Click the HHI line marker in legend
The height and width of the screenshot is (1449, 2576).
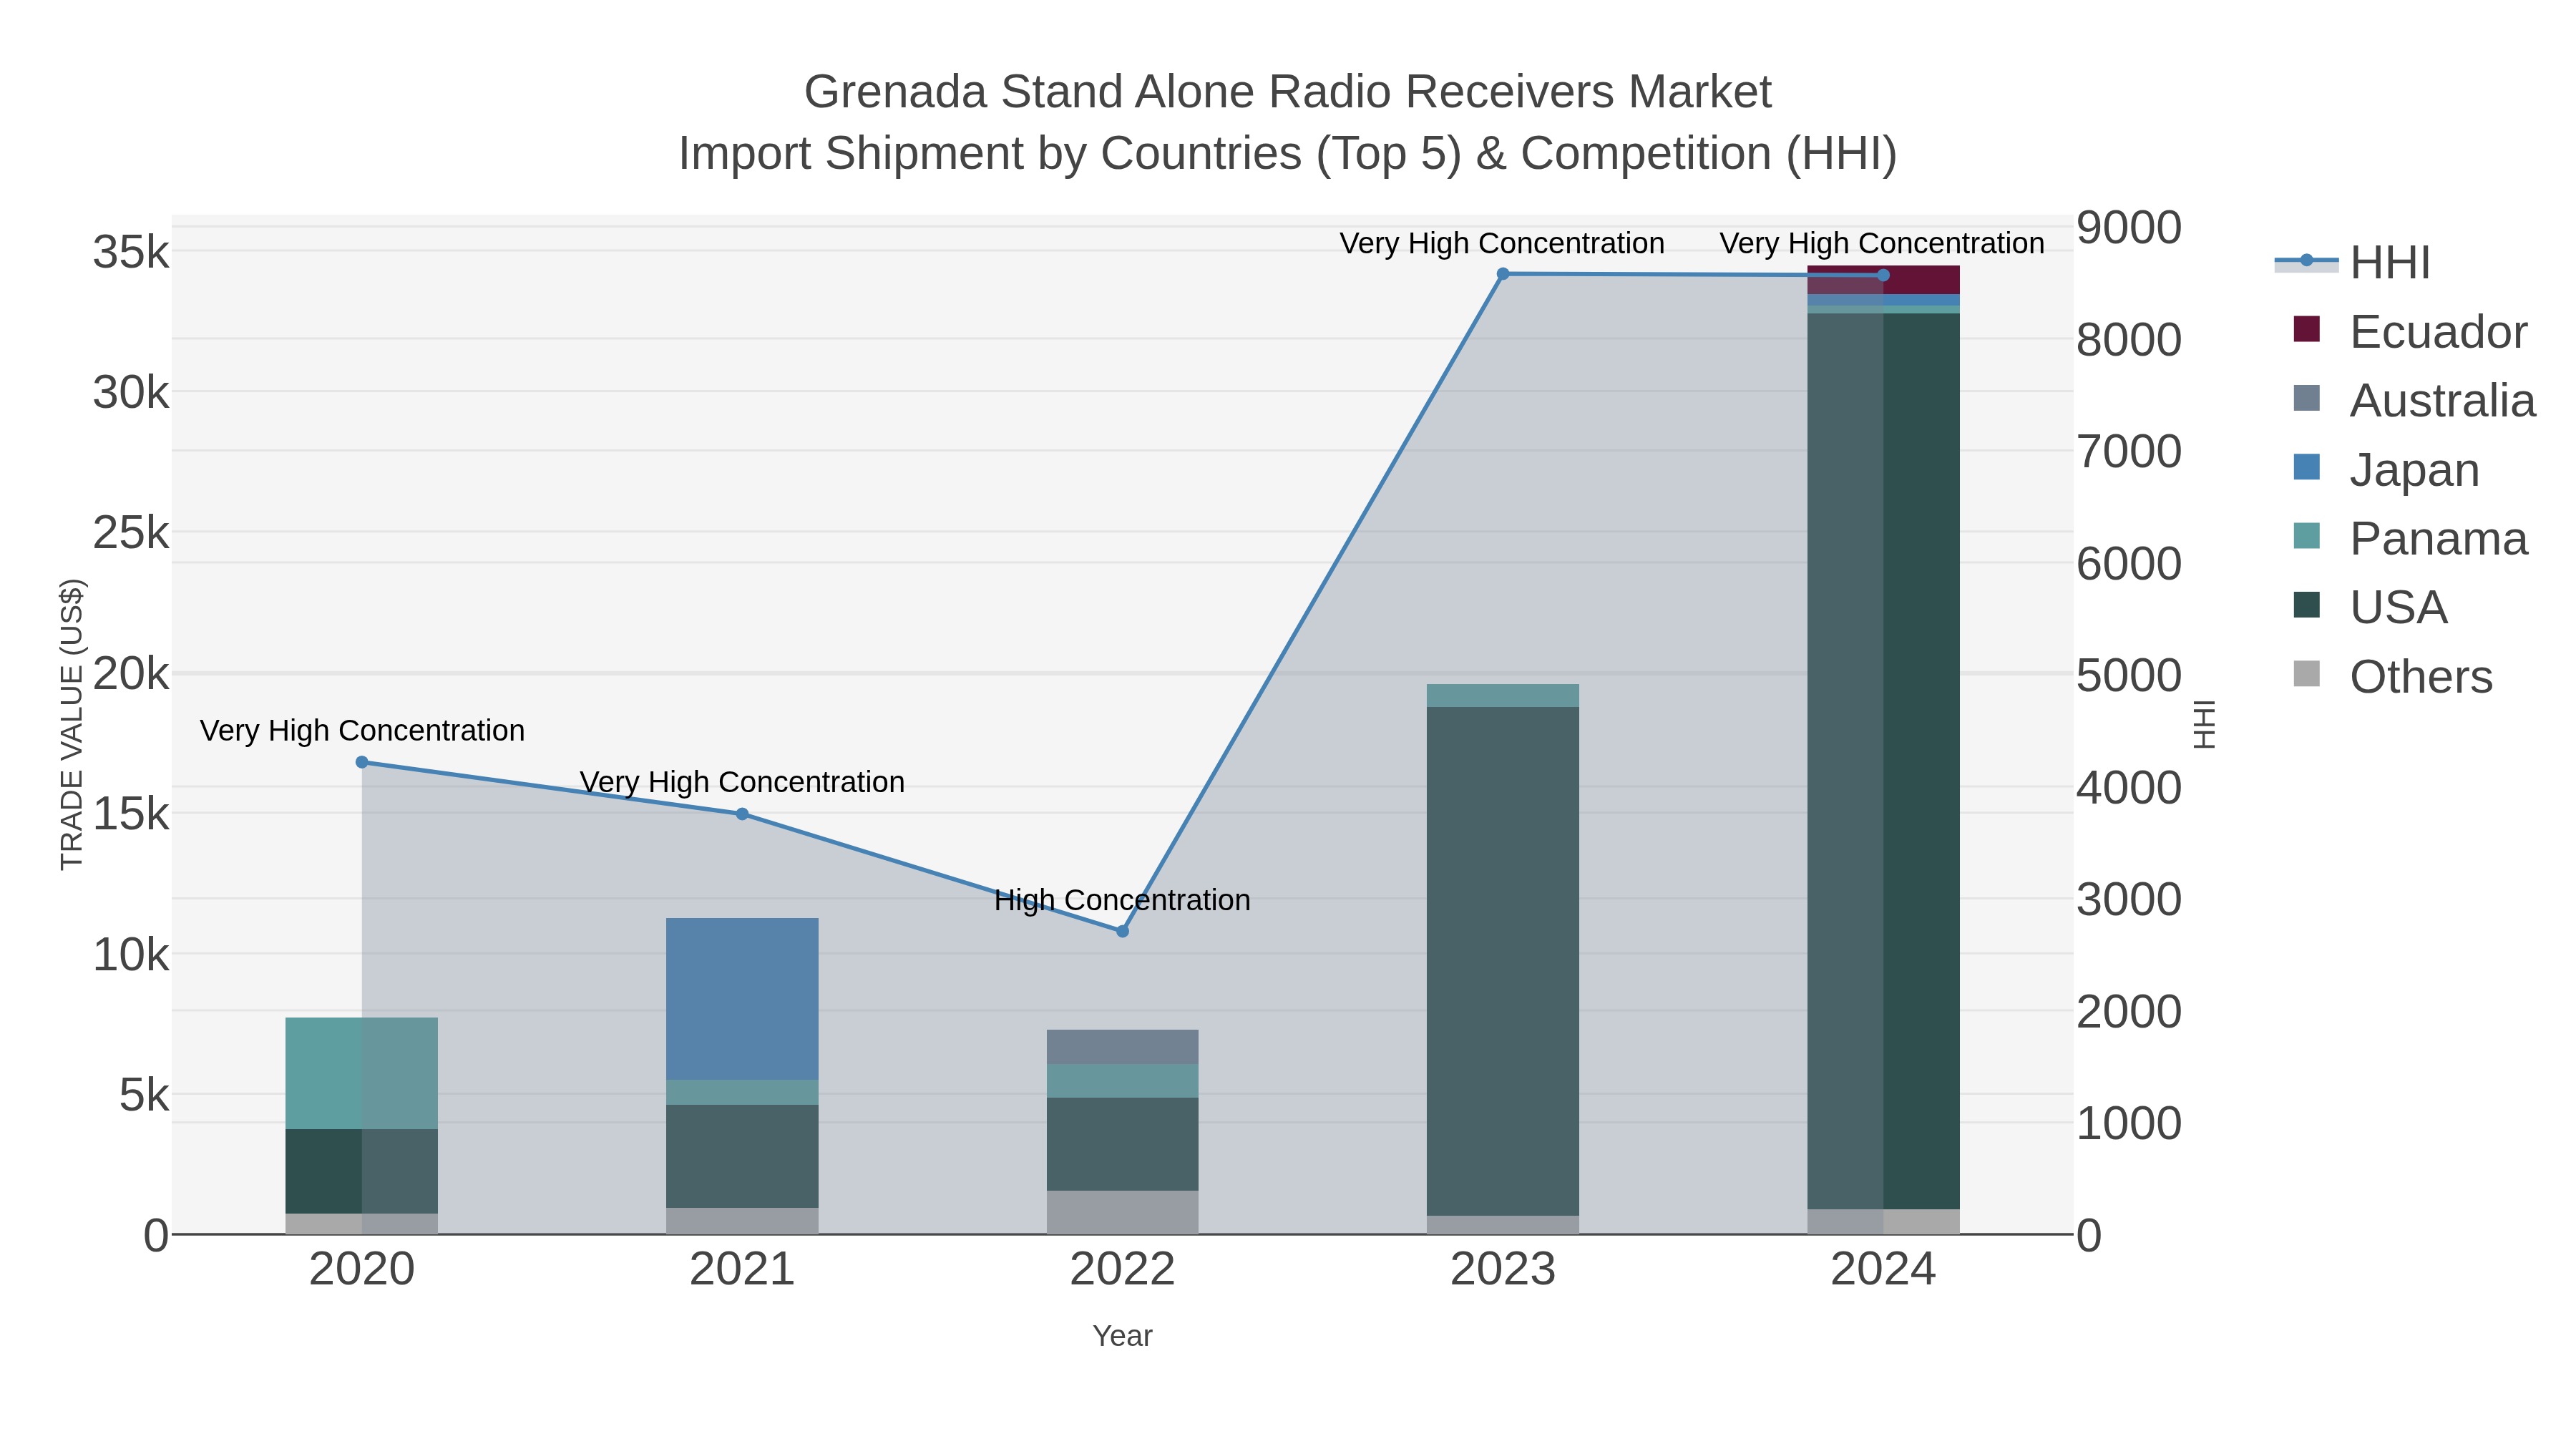pyautogui.click(x=2306, y=261)
